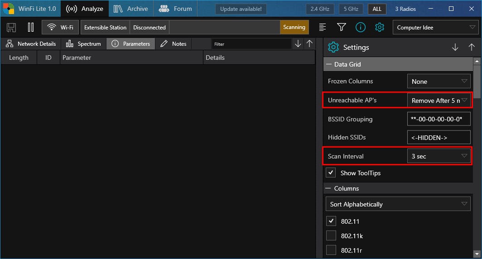Collapse the Data Grid section
Viewport: 482px width, 259px height.
[x=328, y=64]
